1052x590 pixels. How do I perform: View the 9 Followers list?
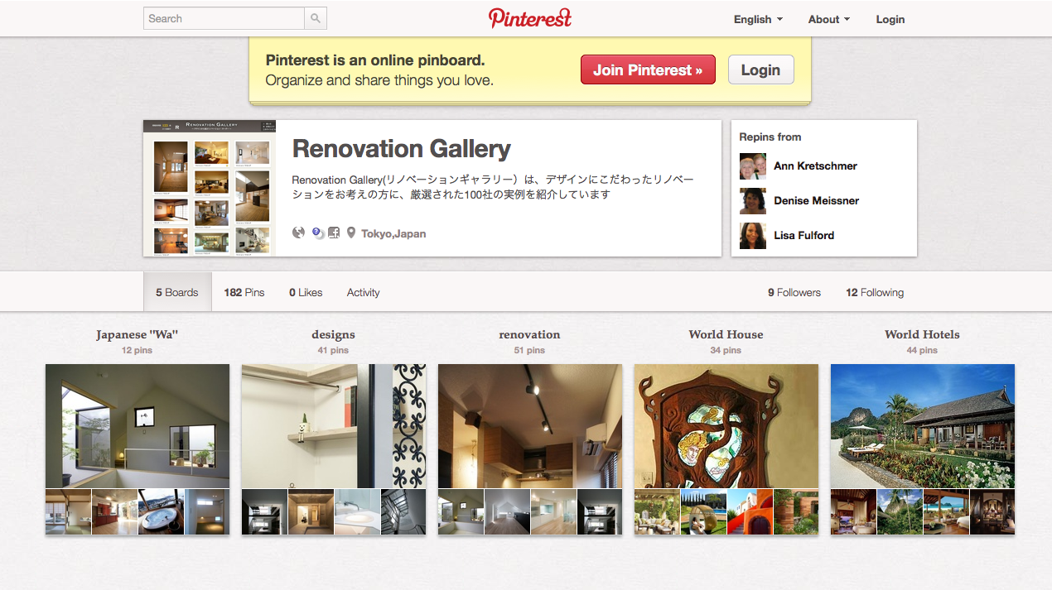coord(794,292)
